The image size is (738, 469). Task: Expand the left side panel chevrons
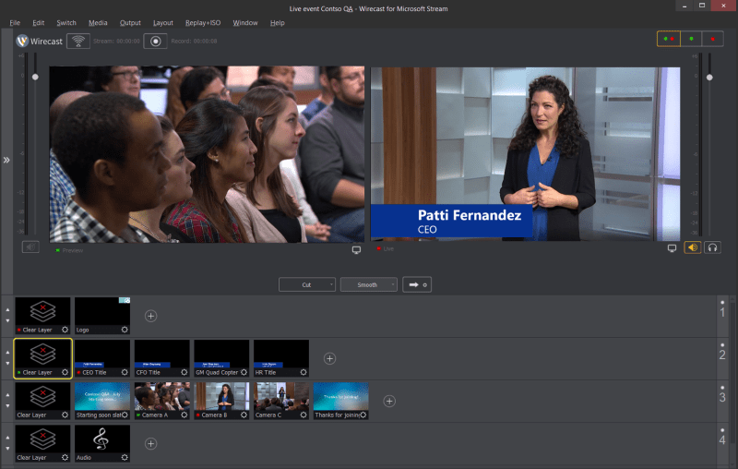[x=6, y=160]
